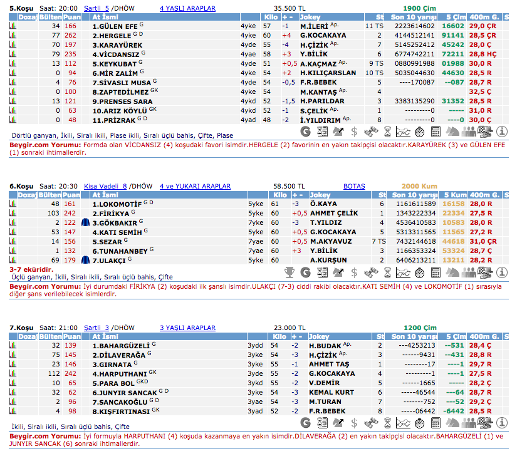The image size is (522, 461).
Task: Open the "3 YAŞLI ARAPLAR" link
Action: [x=187, y=328]
